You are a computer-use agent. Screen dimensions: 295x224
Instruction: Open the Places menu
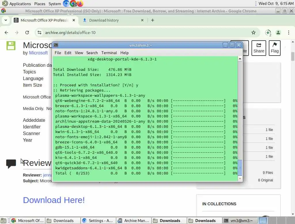click(x=40, y=3)
